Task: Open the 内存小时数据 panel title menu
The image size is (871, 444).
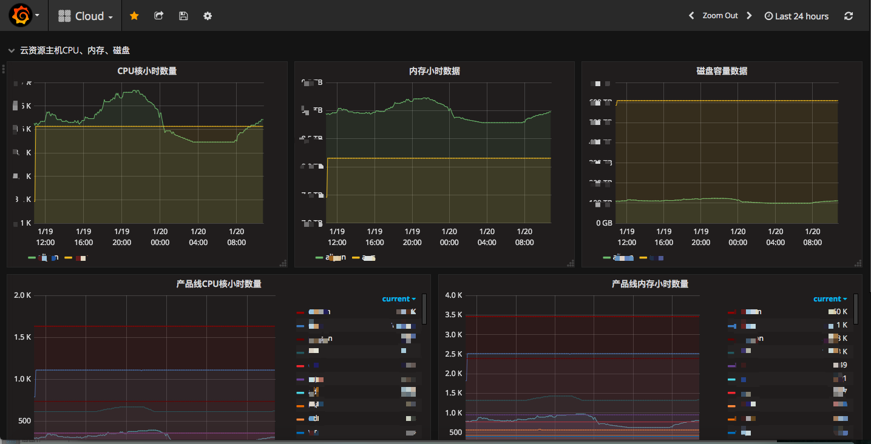Action: pos(434,71)
